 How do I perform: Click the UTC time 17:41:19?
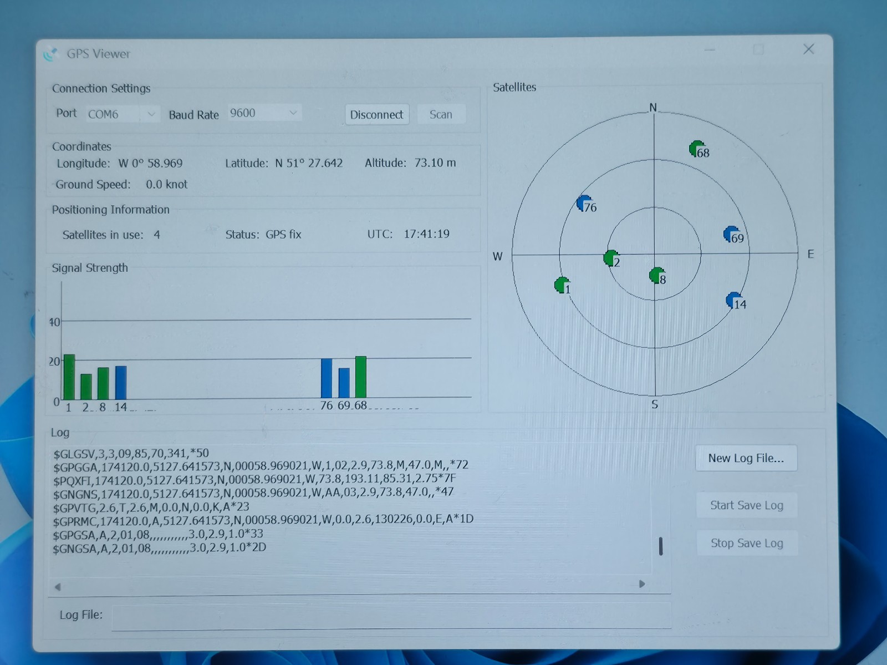[426, 234]
